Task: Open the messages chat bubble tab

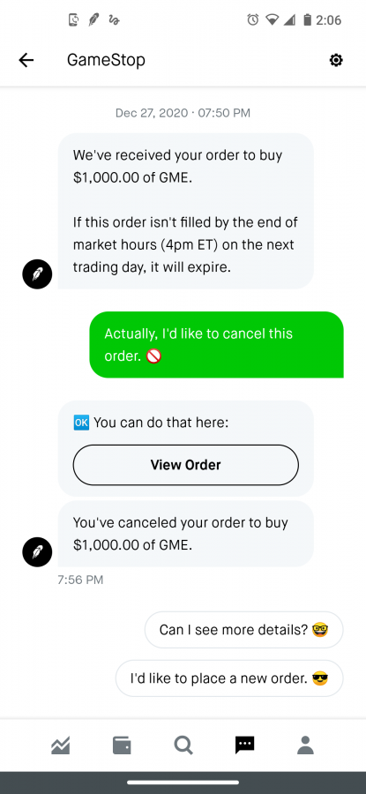Action: 244,745
